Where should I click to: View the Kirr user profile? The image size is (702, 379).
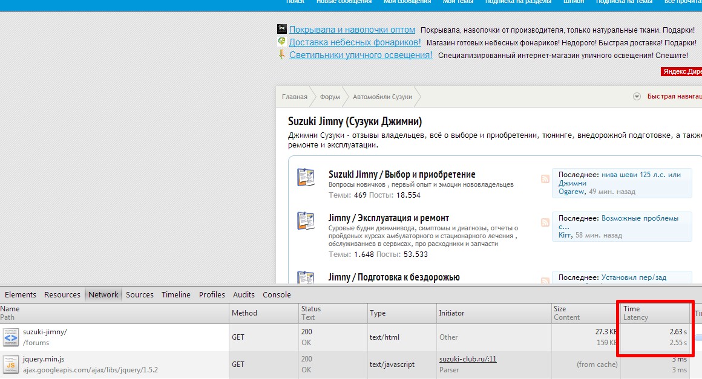point(565,235)
